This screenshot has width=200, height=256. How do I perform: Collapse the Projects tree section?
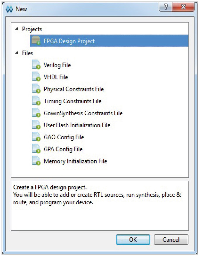pos(17,29)
